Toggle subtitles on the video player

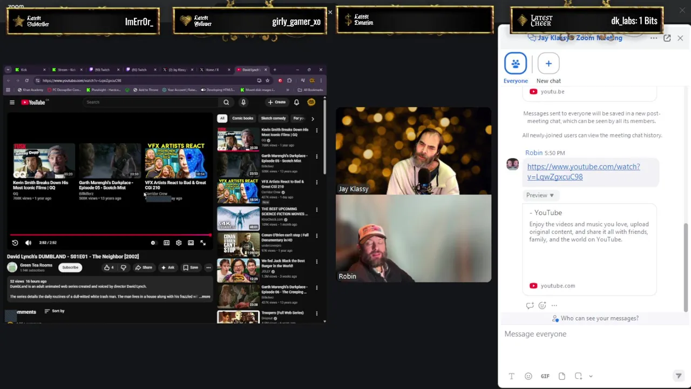coord(166,243)
